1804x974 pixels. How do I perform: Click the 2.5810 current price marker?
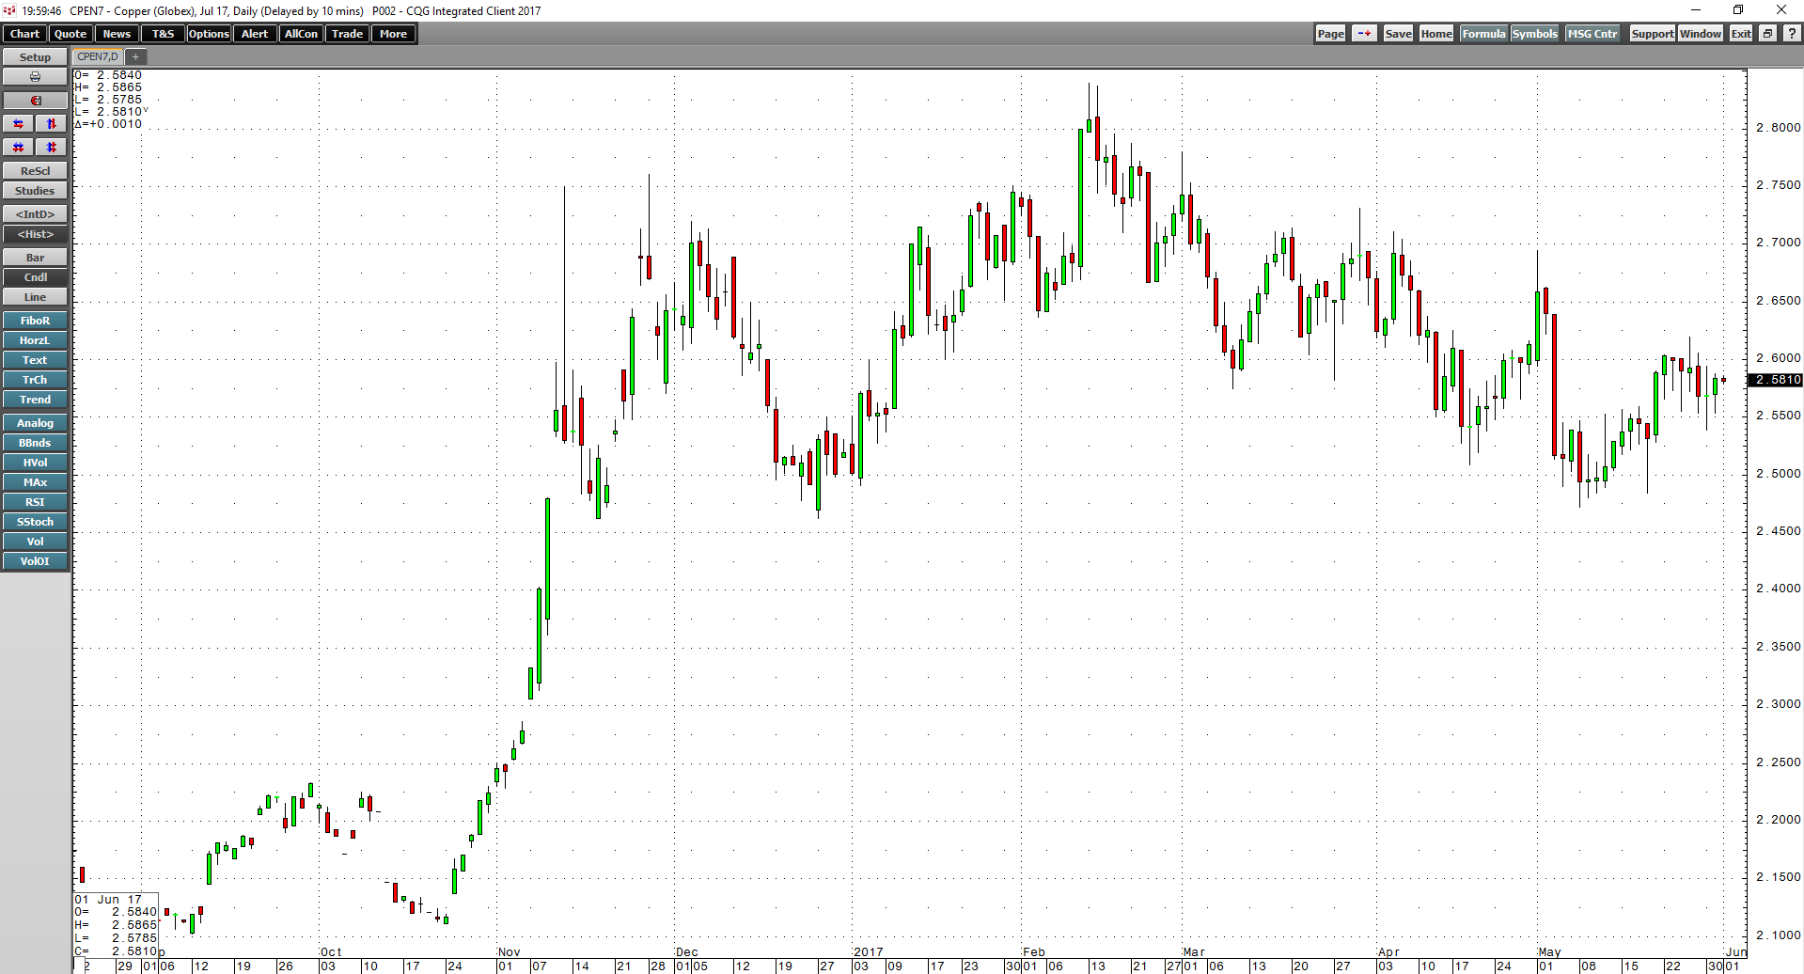pos(1775,380)
